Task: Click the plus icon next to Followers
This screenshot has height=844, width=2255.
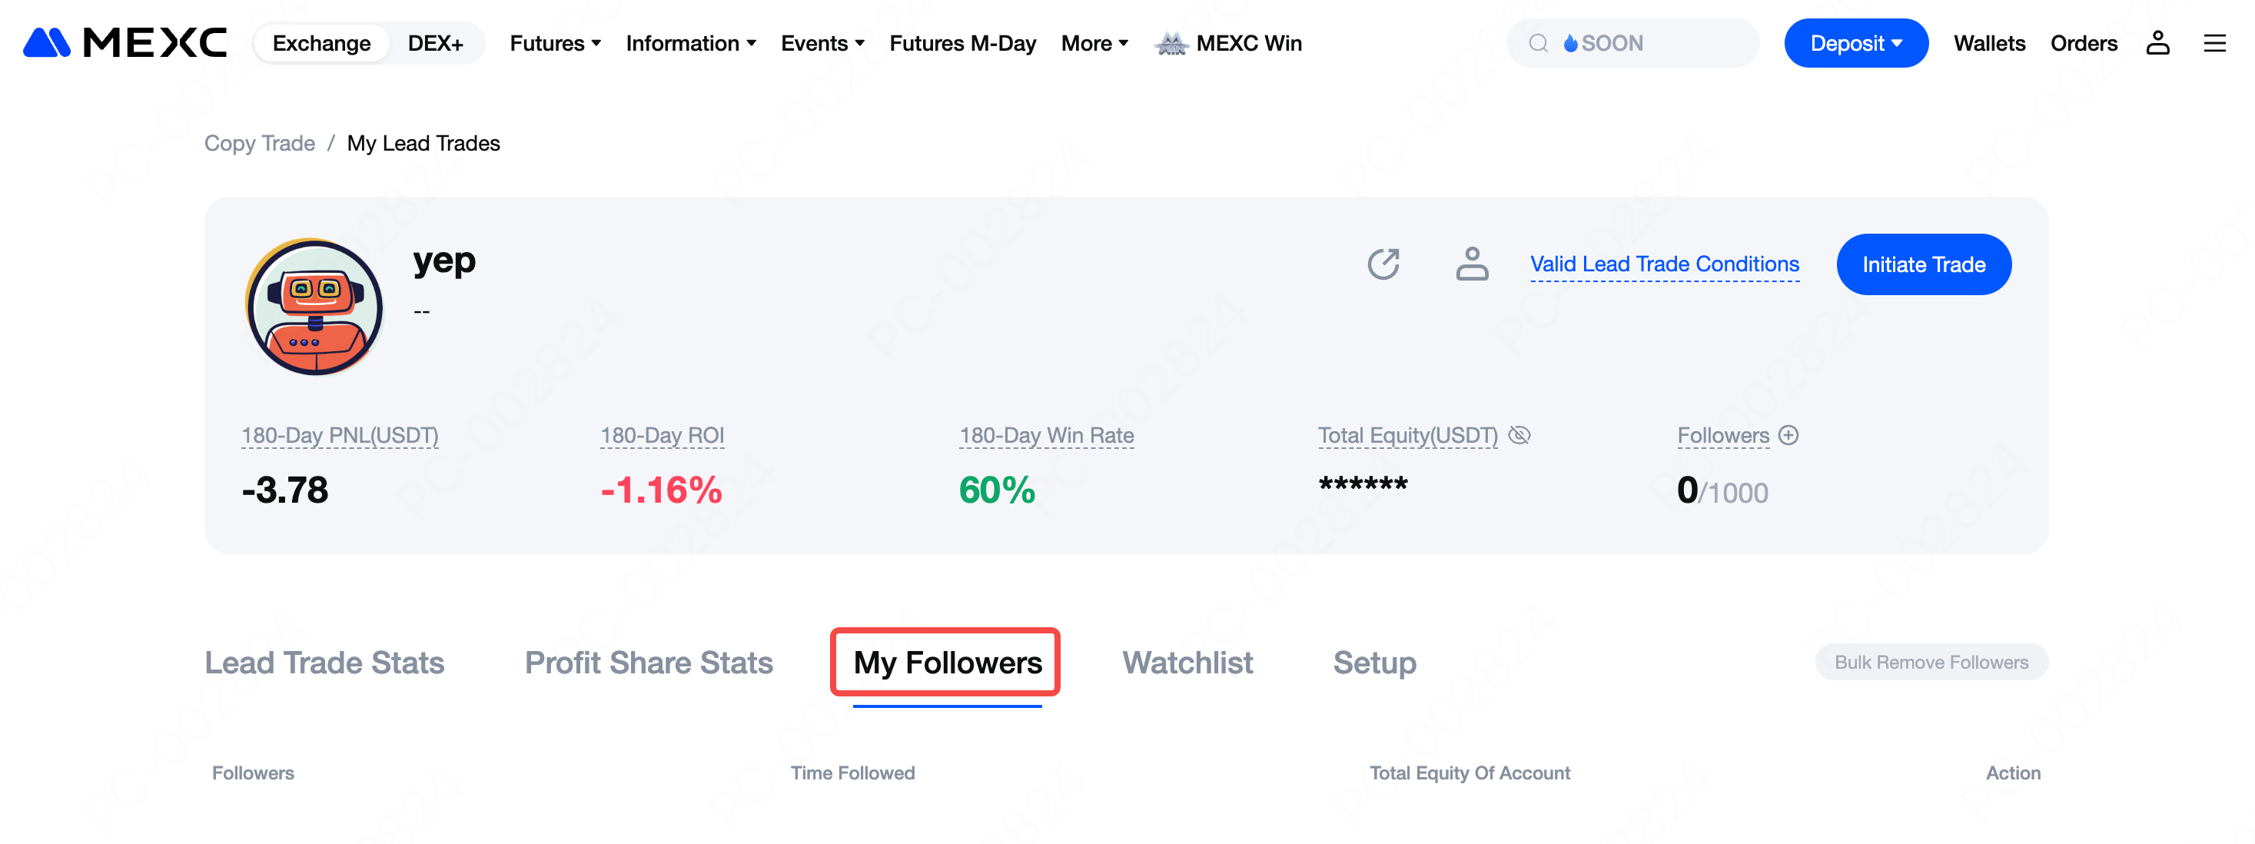Action: 1788,435
